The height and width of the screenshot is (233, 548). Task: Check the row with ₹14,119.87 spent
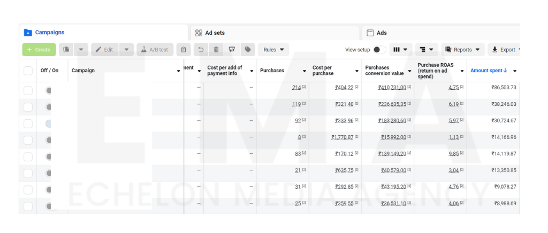28,157
